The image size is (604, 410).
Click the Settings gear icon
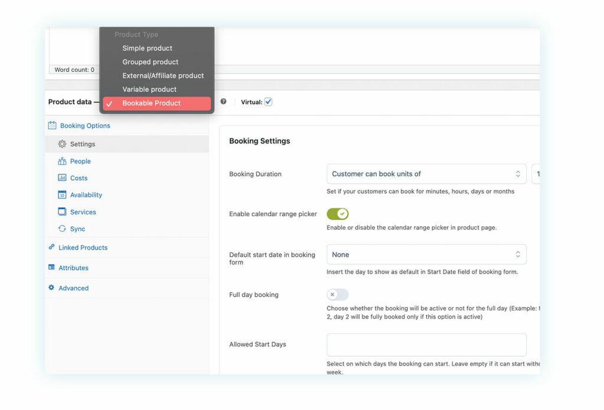[62, 144]
